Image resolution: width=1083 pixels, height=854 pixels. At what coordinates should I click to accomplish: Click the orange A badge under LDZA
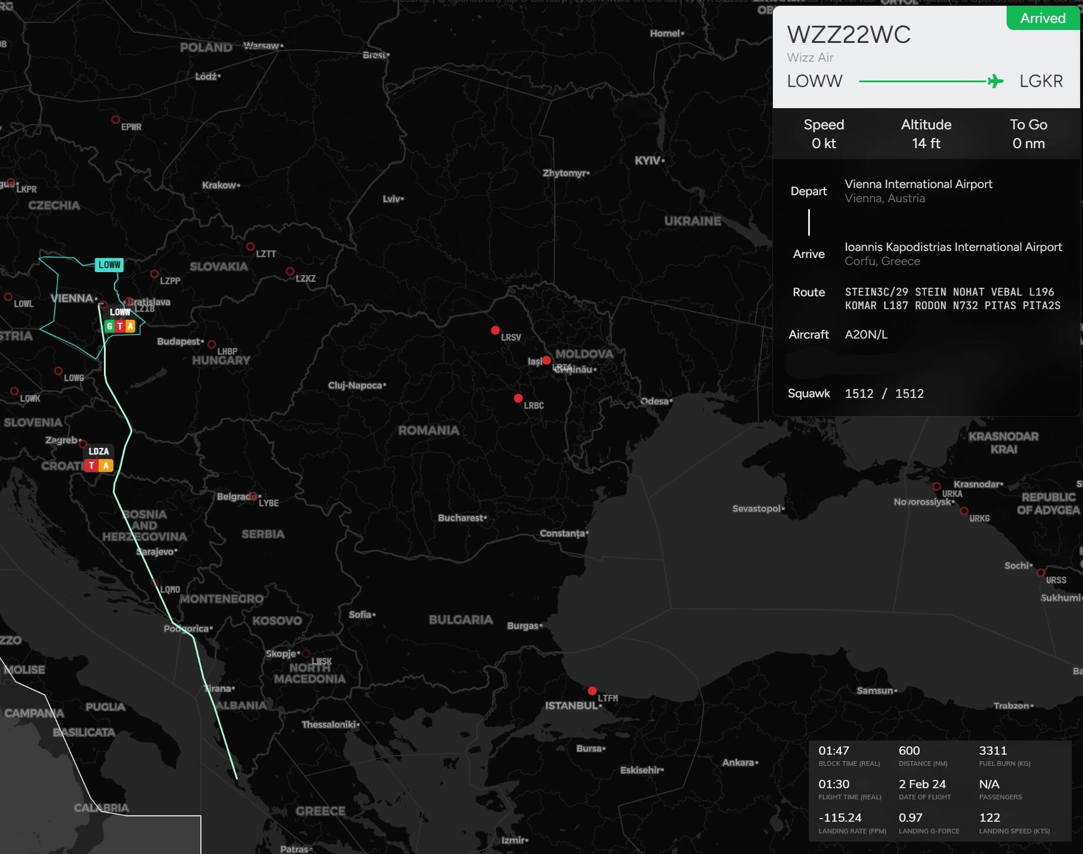106,465
